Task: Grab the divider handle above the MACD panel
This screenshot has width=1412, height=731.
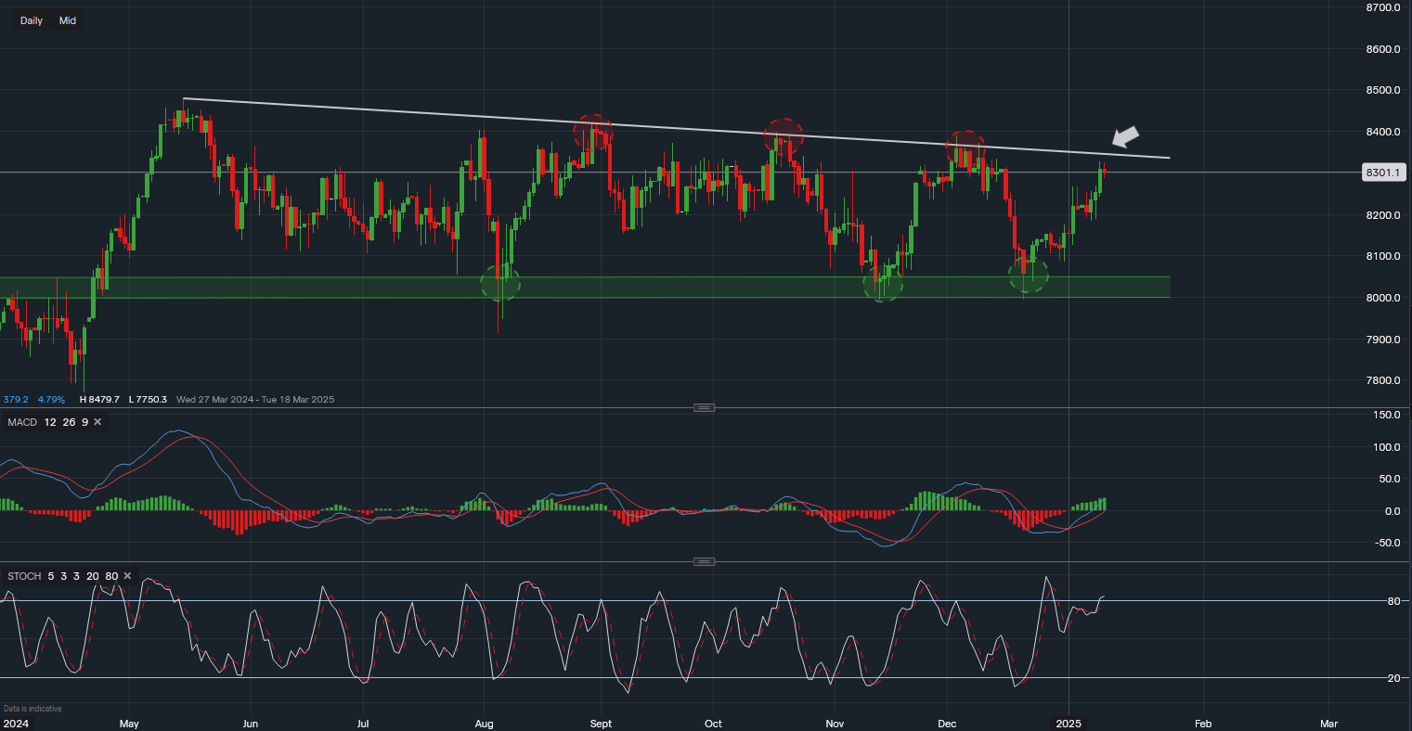Action: [x=705, y=407]
